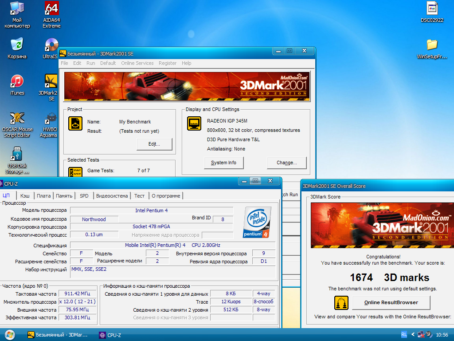Click the RADEON IGP 345M adapter text

pos(227,121)
